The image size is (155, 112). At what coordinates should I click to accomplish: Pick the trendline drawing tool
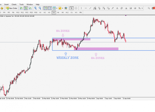[90, 8]
